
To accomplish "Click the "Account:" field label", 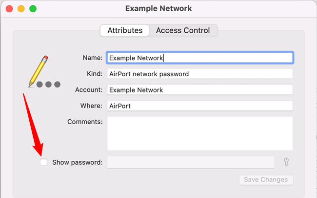I will tap(89, 90).
